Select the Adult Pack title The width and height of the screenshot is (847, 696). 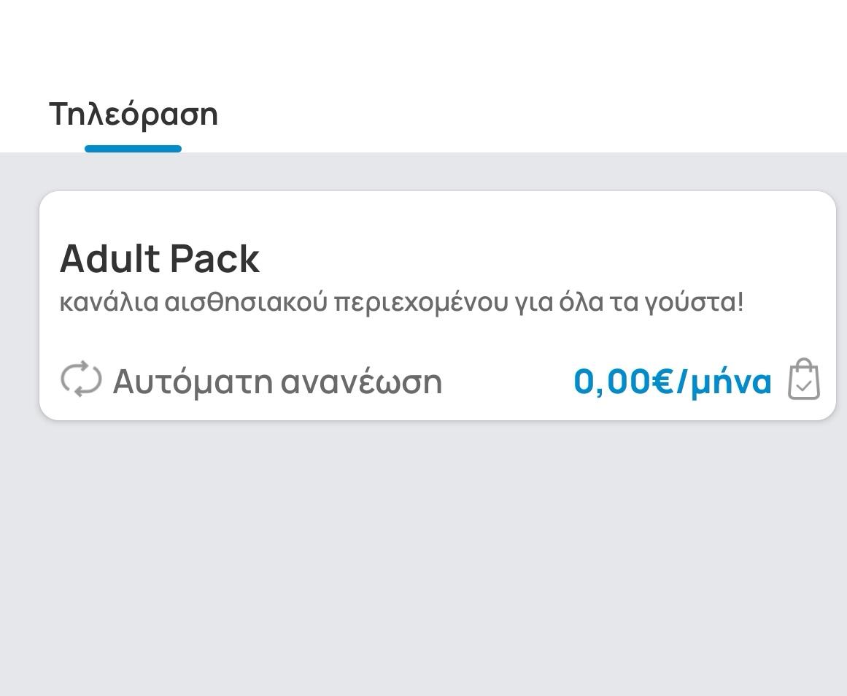point(160,259)
